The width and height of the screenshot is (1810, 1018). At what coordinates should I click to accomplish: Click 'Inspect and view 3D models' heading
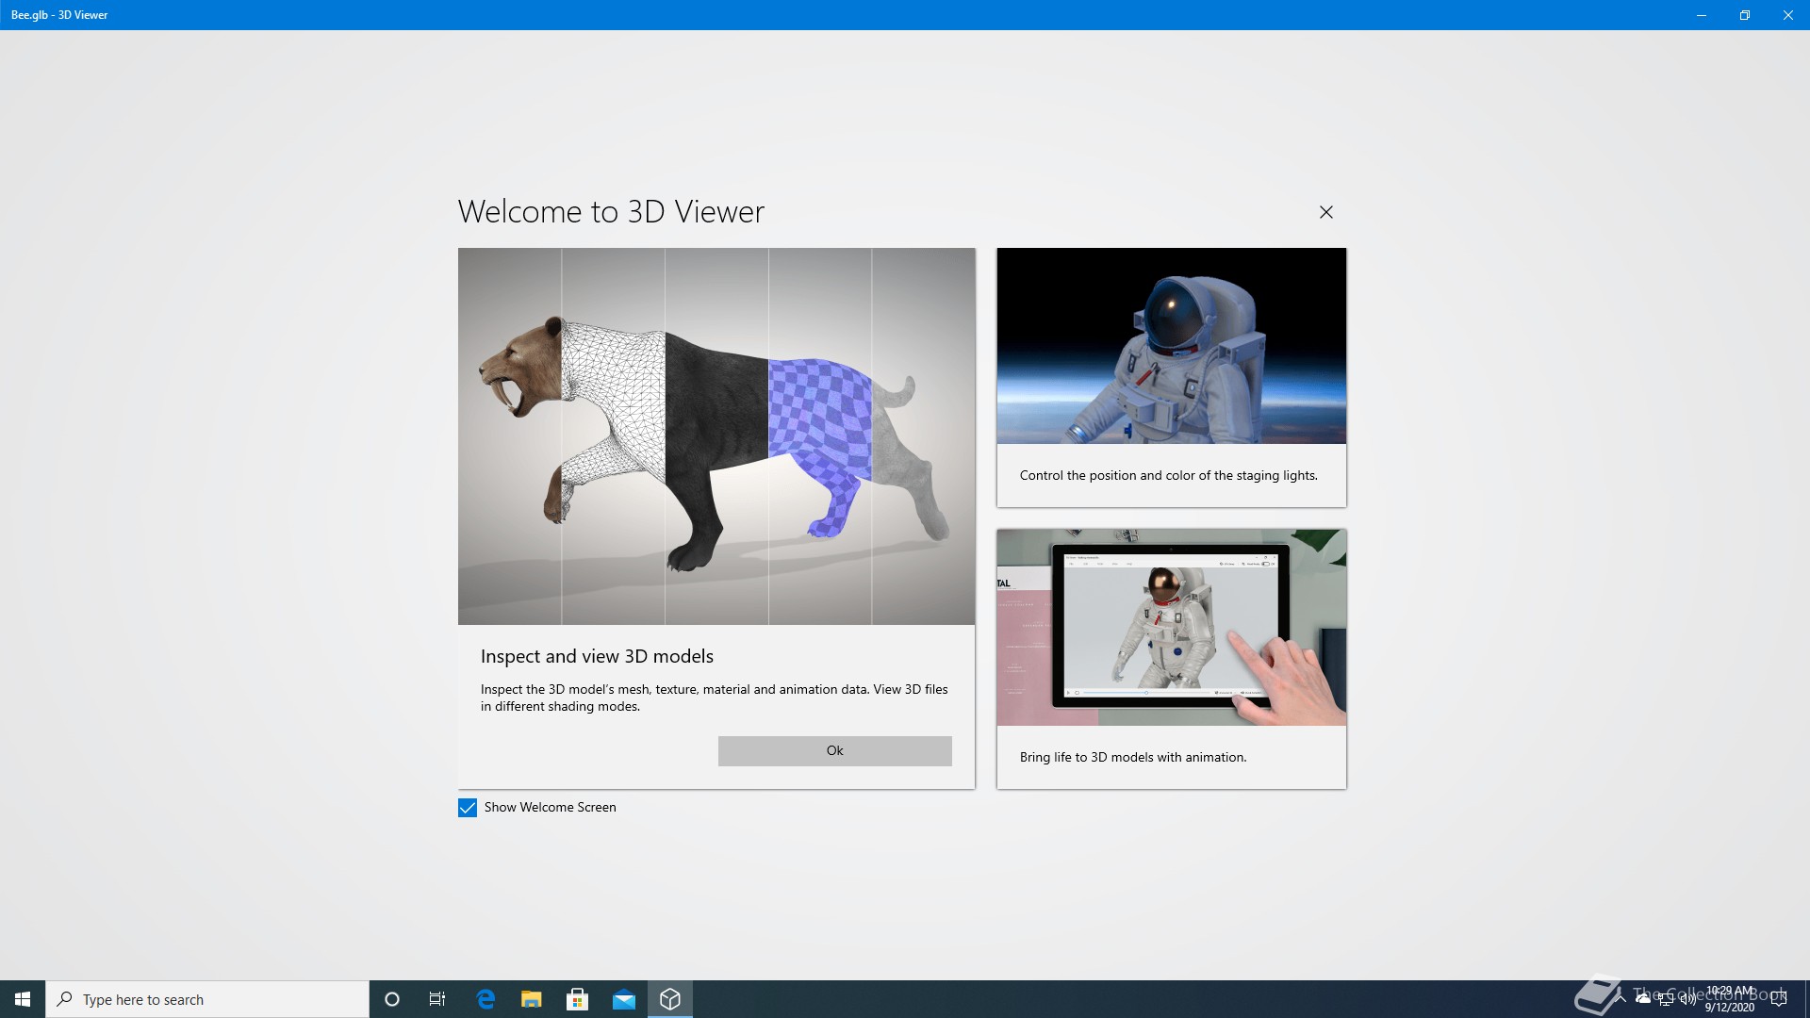tap(597, 656)
